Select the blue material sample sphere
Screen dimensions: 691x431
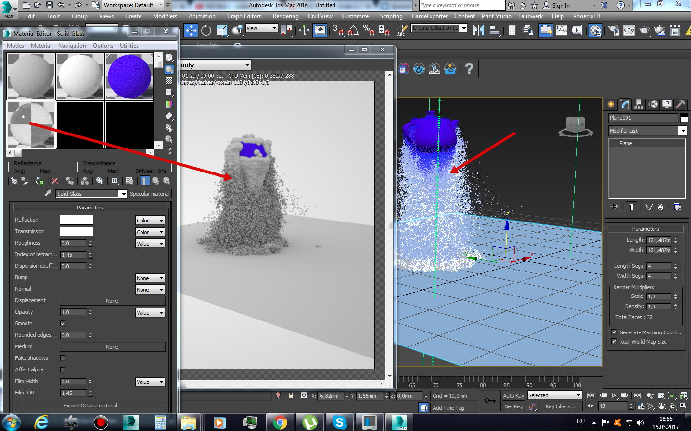(129, 76)
